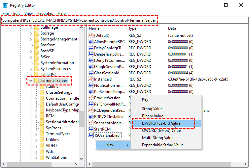Open the Favorites menu
The height and width of the screenshot is (168, 249).
click(45, 13)
